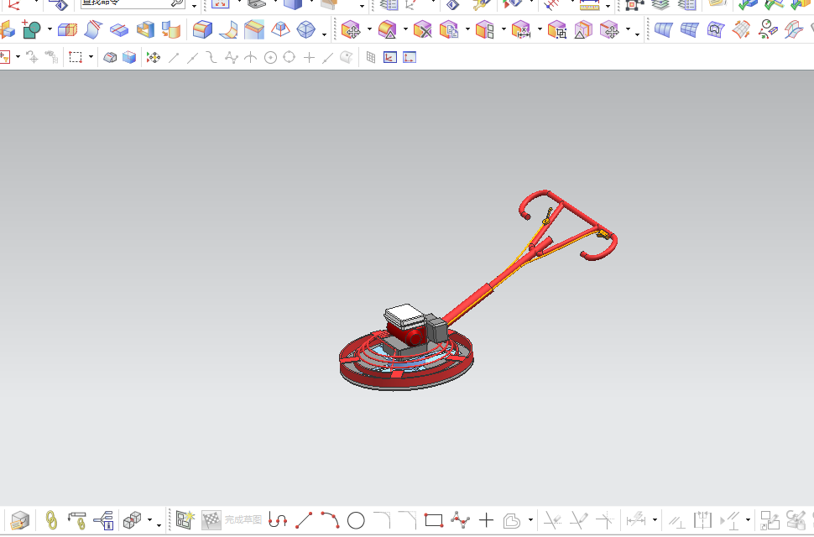Screen dimensions: 814x537
Task: Click the rectangle selection icon
Action: [x=76, y=57]
